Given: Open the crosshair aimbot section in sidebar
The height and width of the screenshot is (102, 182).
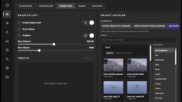Looking at the screenshot, I should [x=7, y=5].
